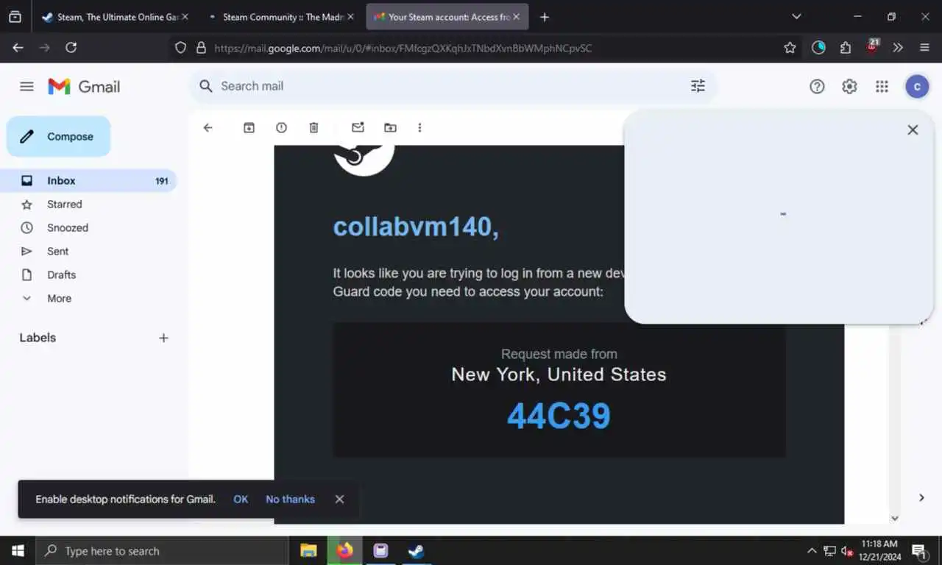The height and width of the screenshot is (565, 942).
Task: Go back to inbox arrow
Action: coord(208,127)
